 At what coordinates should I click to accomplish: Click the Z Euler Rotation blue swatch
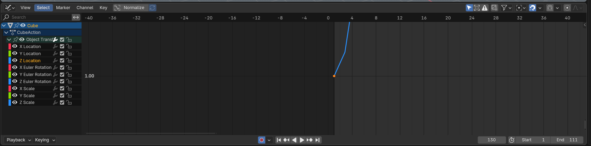pos(10,82)
